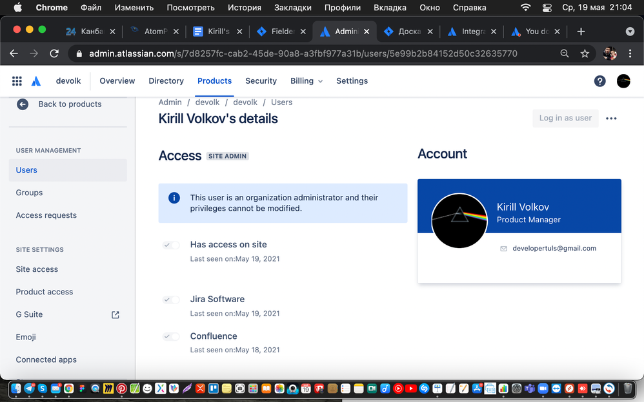Viewport: 644px width, 402px height.
Task: Open Microsoft Teams in the Dock
Action: pos(530,388)
